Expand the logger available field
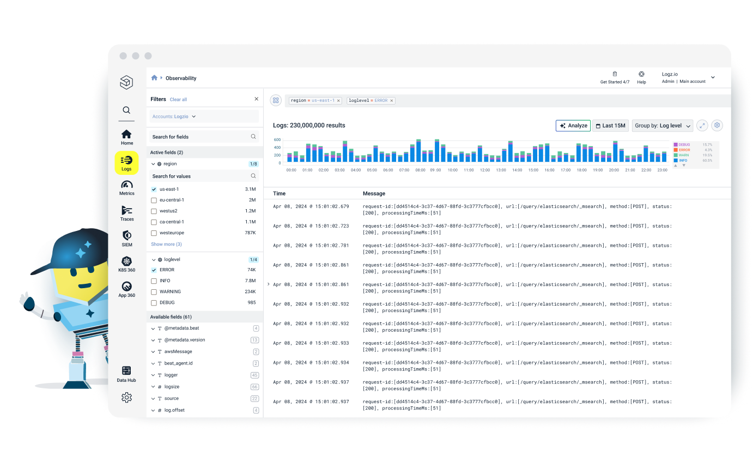Image resolution: width=753 pixels, height=475 pixels. tap(153, 375)
